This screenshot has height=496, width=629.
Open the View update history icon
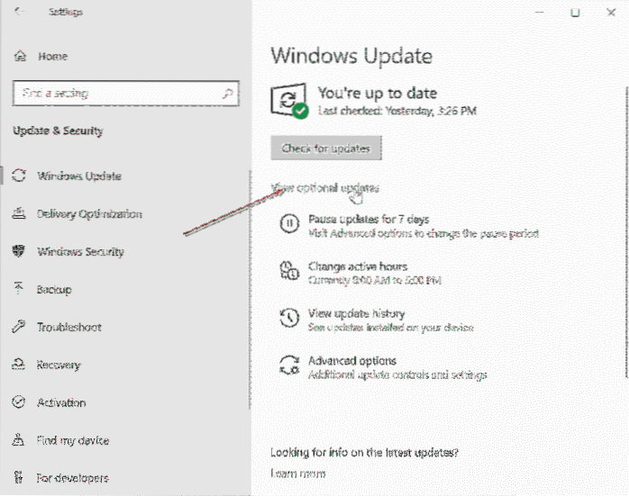pos(289,320)
